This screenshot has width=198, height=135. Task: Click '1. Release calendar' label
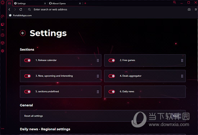coord(46,60)
